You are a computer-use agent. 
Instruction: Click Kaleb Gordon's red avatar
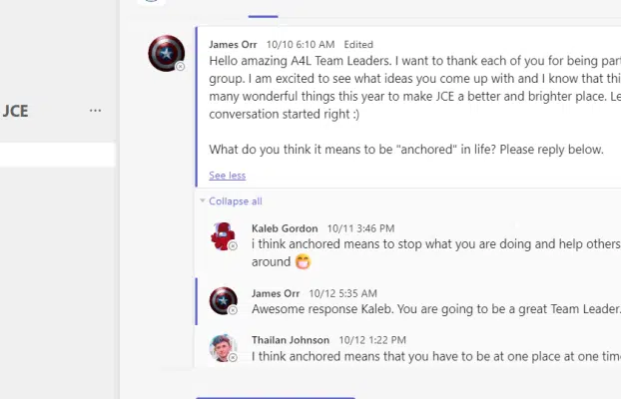point(223,236)
